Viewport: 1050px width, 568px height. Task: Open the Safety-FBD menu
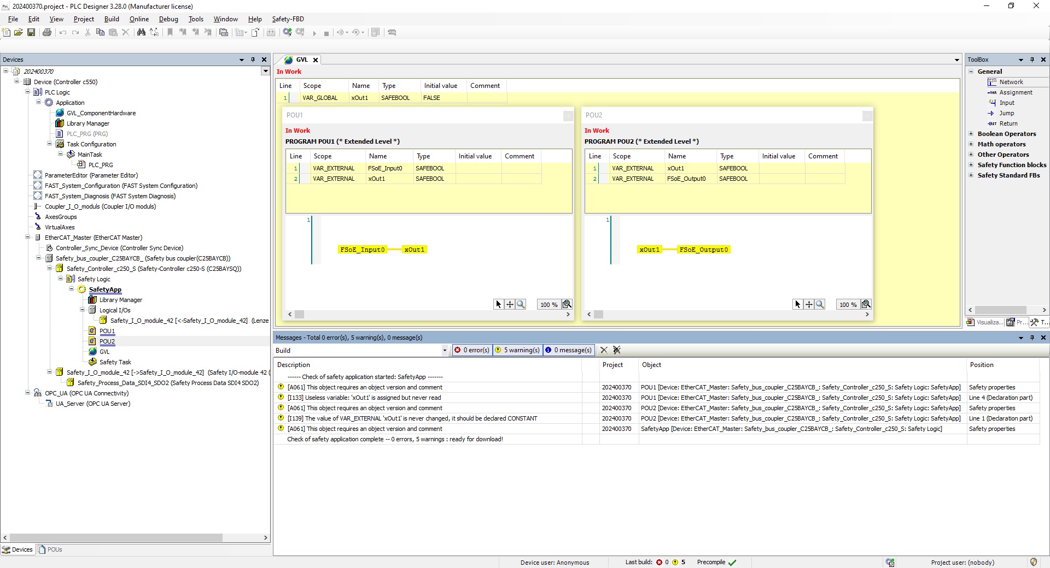click(288, 19)
